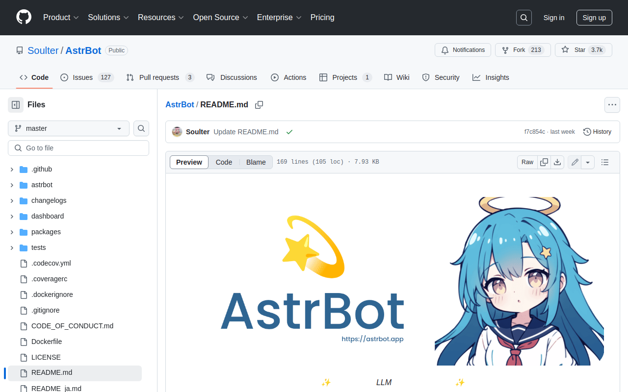This screenshot has width=628, height=392.
Task: Open the Actions tab
Action: [288, 77]
